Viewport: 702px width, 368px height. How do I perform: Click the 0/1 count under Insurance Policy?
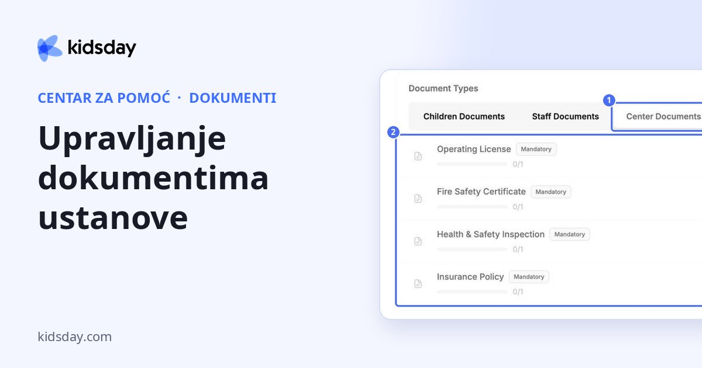518,291
